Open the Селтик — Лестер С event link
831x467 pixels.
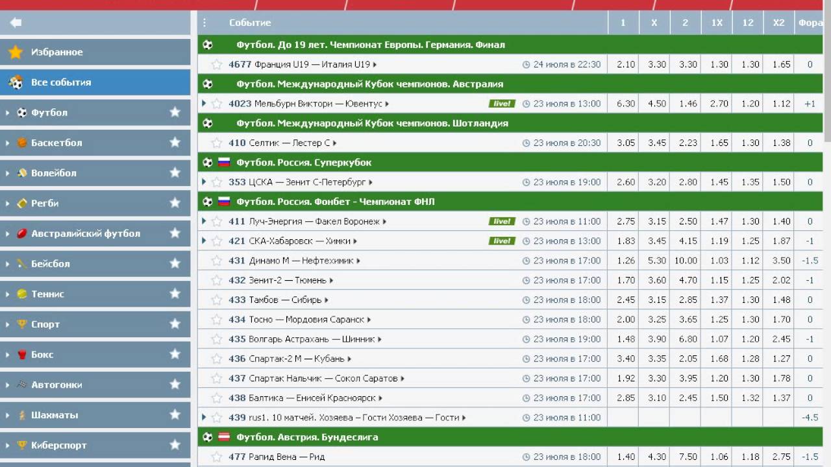[290, 143]
